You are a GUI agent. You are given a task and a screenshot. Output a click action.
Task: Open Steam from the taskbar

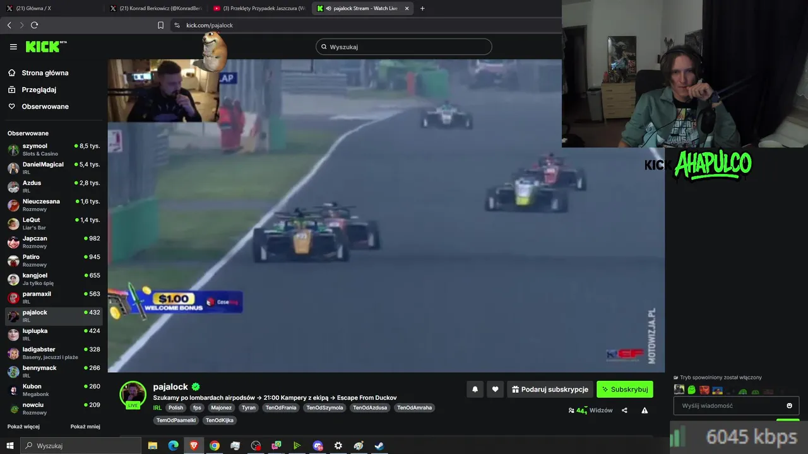(379, 446)
